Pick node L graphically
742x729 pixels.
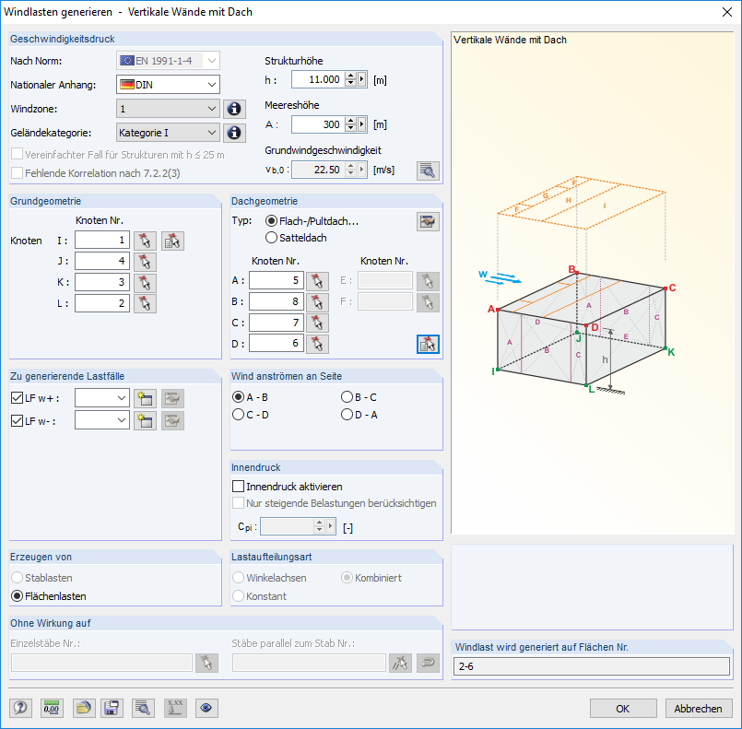click(x=145, y=303)
